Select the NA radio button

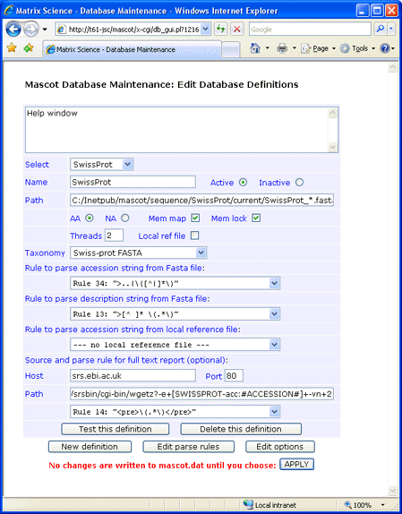125,218
